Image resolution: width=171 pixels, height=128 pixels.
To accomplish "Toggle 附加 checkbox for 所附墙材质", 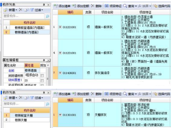I will (42, 76).
